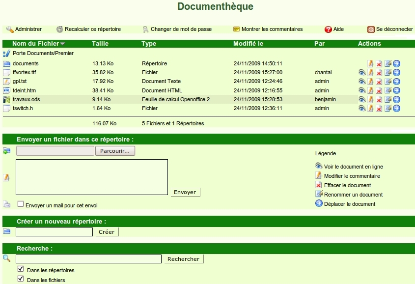Uncheck "Dans les répertoires" search option
This screenshot has height=284, width=415.
tap(21, 269)
